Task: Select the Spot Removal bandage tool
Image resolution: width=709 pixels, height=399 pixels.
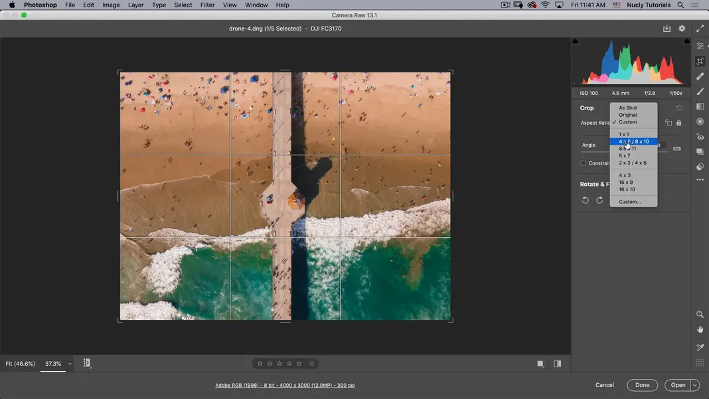Action: [x=700, y=76]
